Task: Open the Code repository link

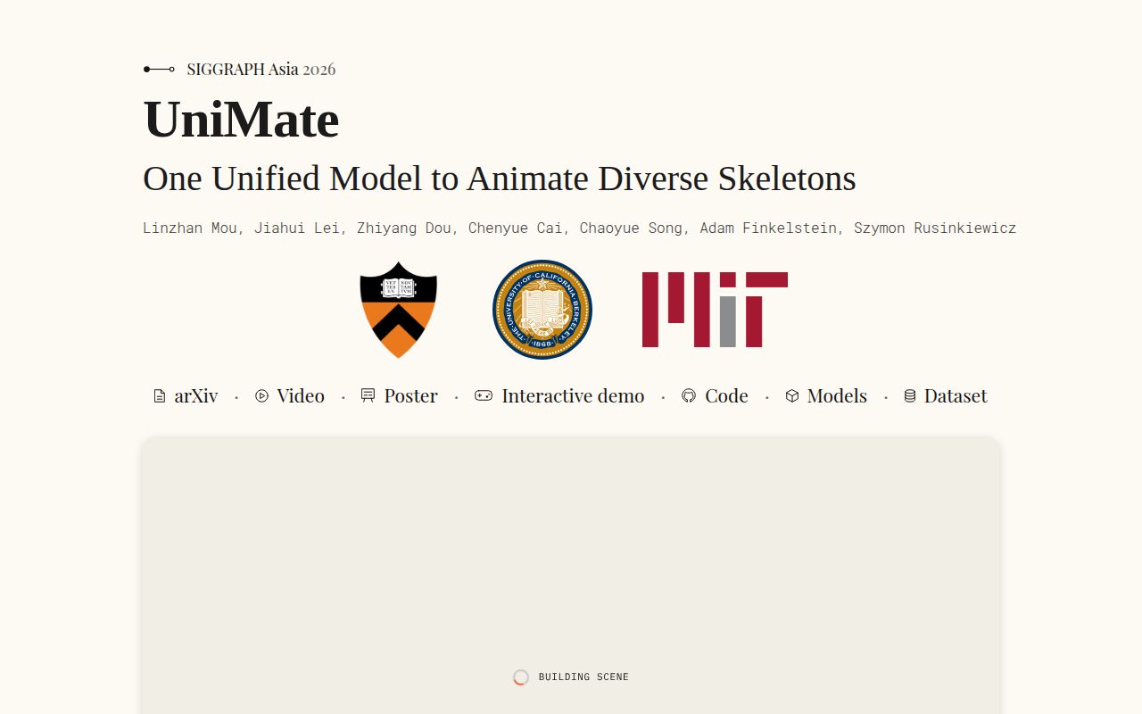Action: [715, 396]
